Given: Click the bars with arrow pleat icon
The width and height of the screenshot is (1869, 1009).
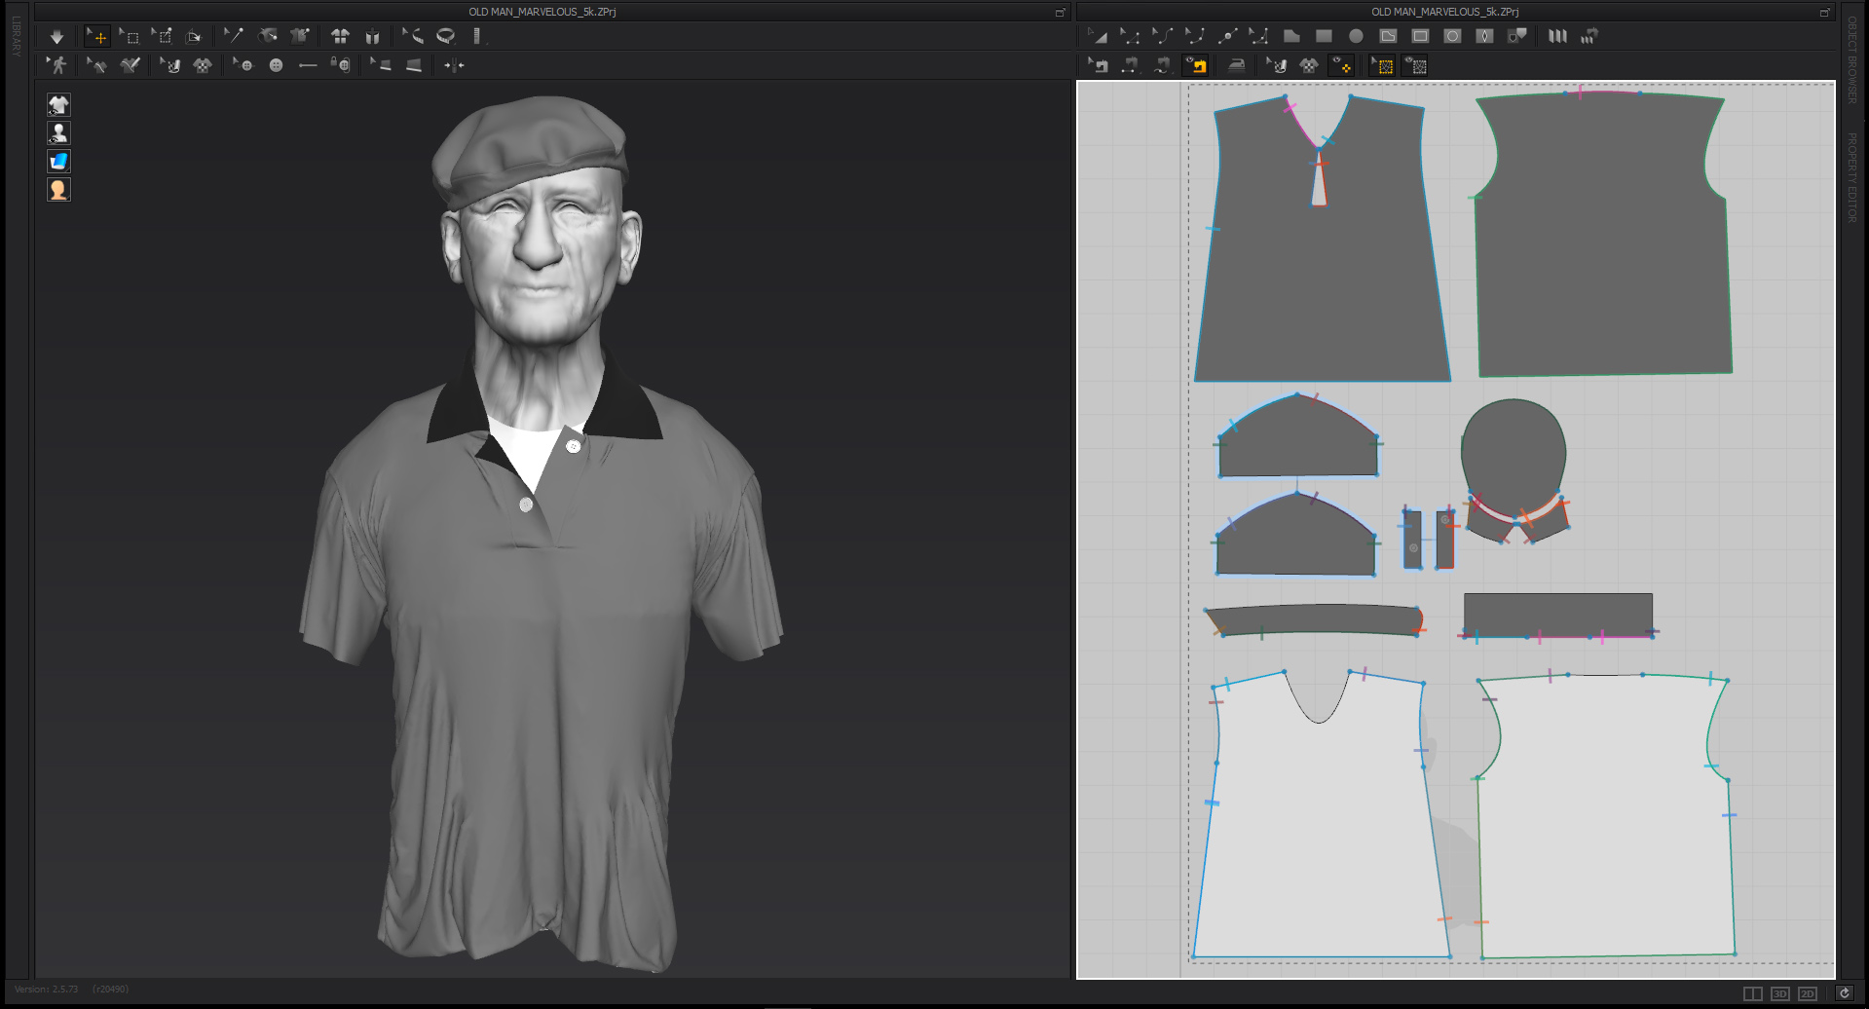Looking at the screenshot, I should pos(1589,36).
